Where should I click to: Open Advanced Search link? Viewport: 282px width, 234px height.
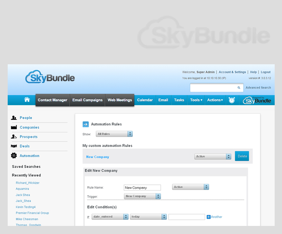tap(258, 88)
